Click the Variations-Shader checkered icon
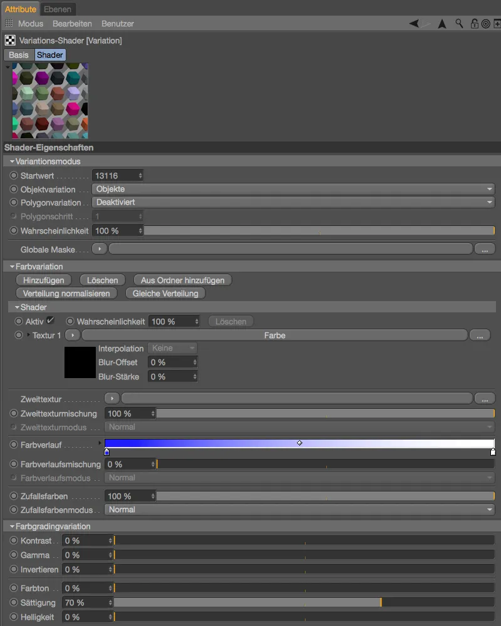This screenshot has width=501, height=626. [x=10, y=40]
